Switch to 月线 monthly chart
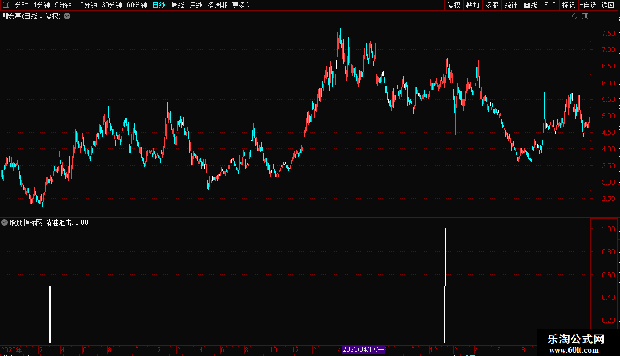This screenshot has width=620, height=356. (x=196, y=5)
